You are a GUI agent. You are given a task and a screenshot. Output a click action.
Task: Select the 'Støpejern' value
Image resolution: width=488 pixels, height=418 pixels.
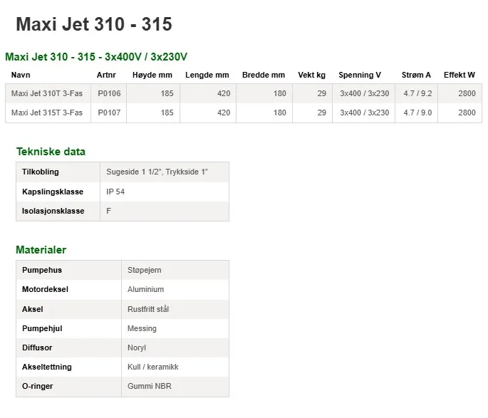(x=144, y=270)
